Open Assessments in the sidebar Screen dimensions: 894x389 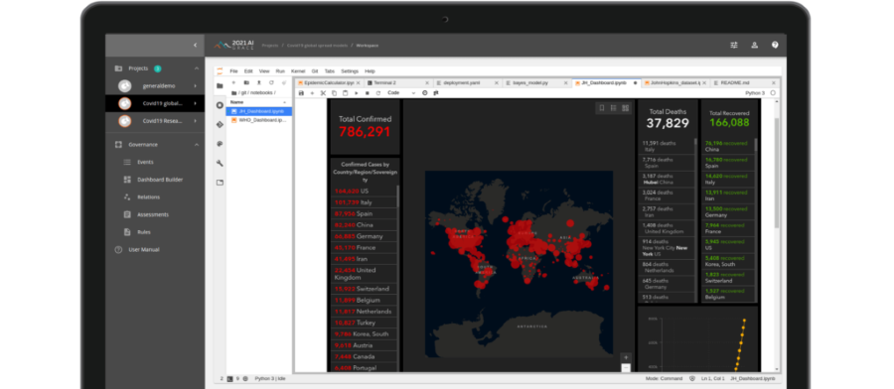point(153,214)
